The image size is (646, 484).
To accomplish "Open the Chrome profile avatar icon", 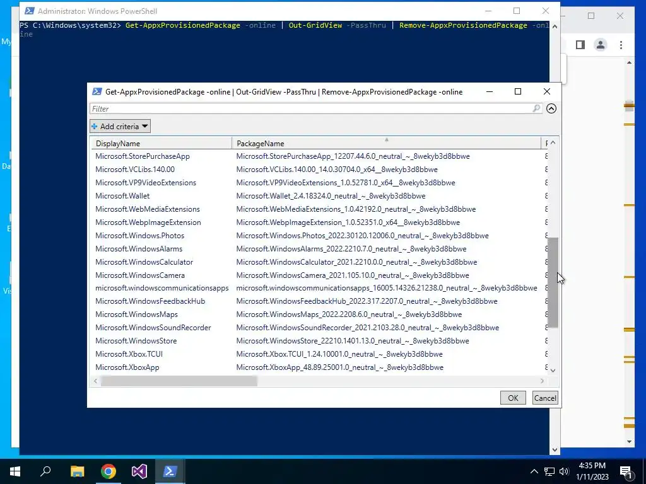I will point(601,45).
